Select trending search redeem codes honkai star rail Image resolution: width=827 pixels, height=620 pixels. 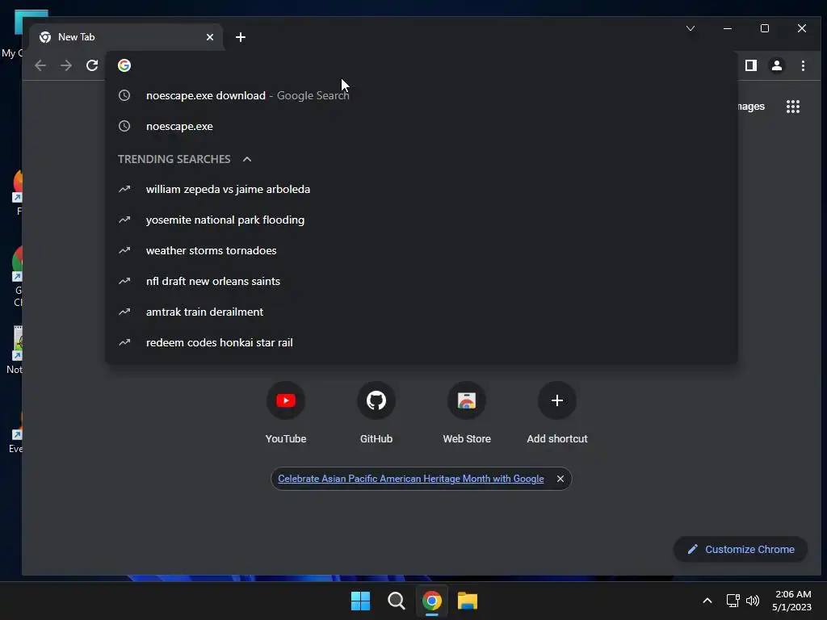click(x=421, y=342)
